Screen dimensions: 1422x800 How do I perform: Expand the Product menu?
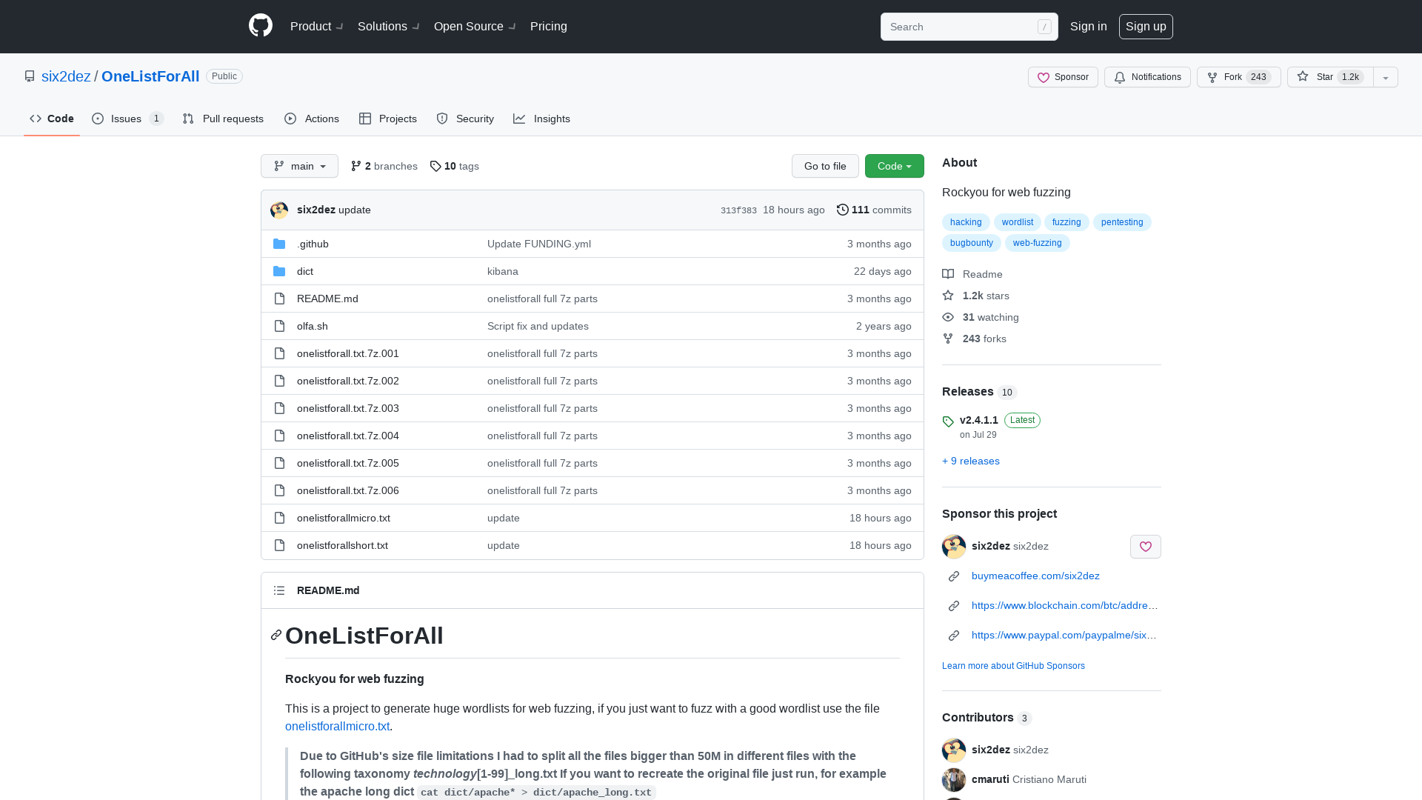316,26
